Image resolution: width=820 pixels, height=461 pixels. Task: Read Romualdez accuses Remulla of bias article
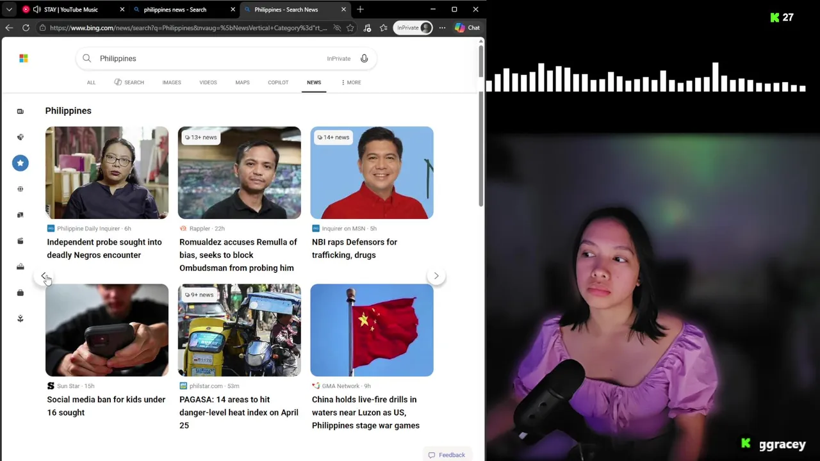(x=238, y=255)
